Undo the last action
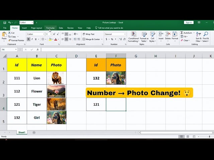214x160 pixels. pyautogui.click(x=10, y=22)
